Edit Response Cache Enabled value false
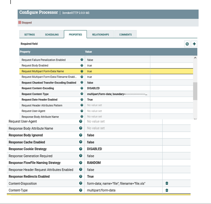The height and width of the screenshot is (204, 211). point(123,142)
